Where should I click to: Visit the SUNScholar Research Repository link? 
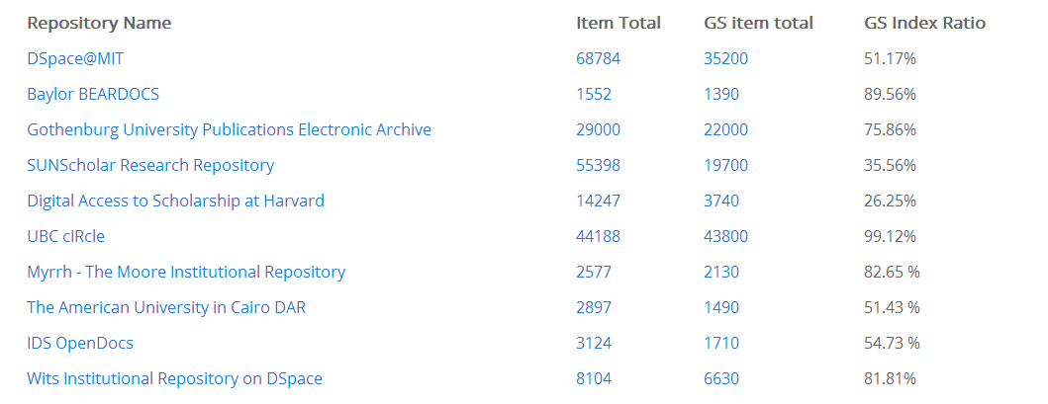[x=150, y=165]
